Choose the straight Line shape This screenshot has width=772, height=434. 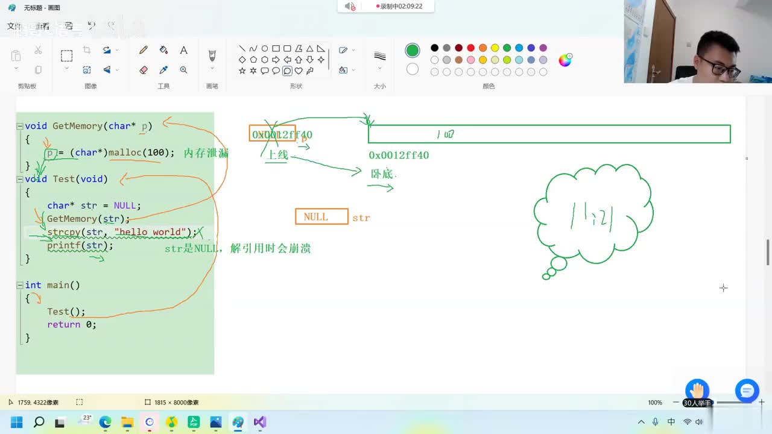[x=242, y=49]
